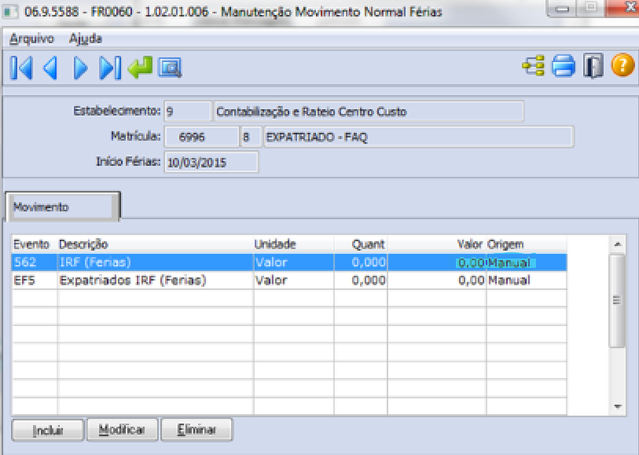Click the Início Férias date field
639x455 pixels.
tap(211, 162)
